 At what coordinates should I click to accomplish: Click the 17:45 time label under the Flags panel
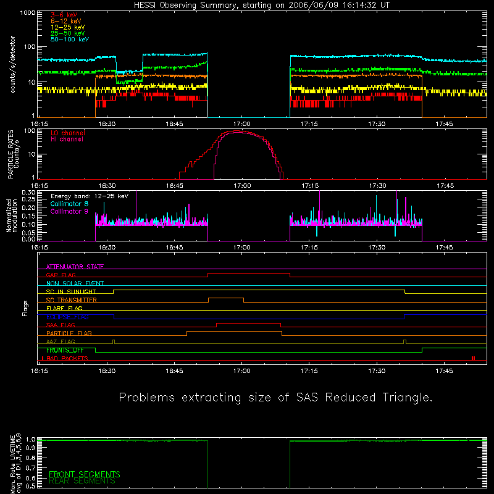444,371
